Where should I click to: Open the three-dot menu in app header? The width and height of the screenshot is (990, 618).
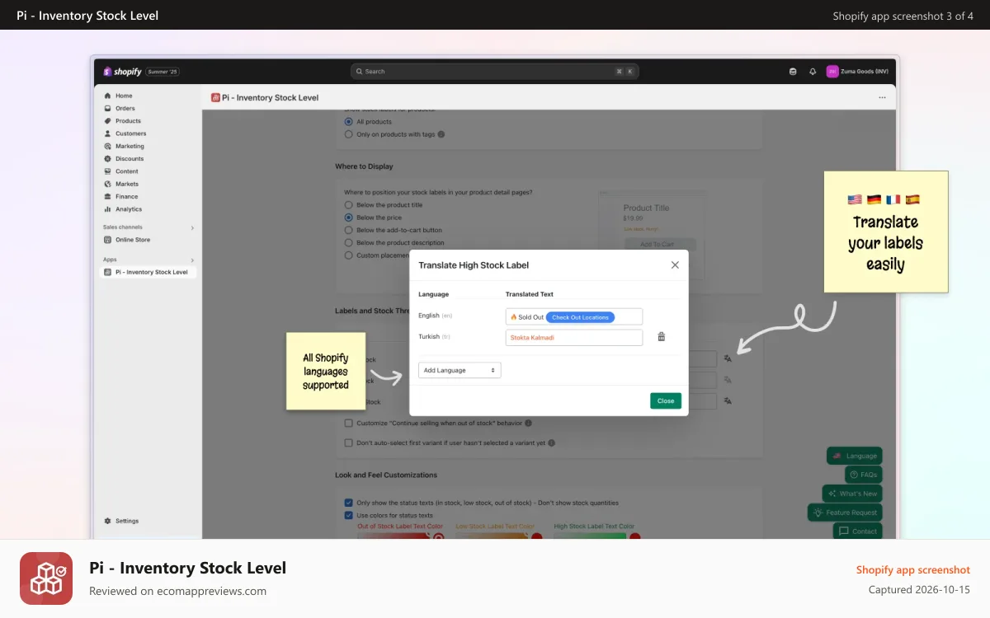coord(882,97)
